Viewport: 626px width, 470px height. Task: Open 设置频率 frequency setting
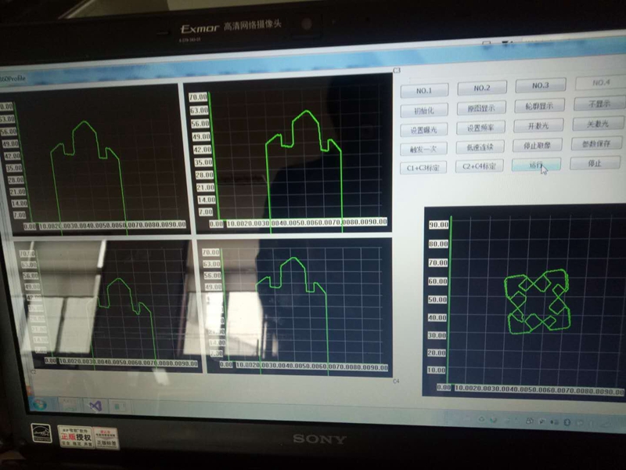click(x=481, y=128)
